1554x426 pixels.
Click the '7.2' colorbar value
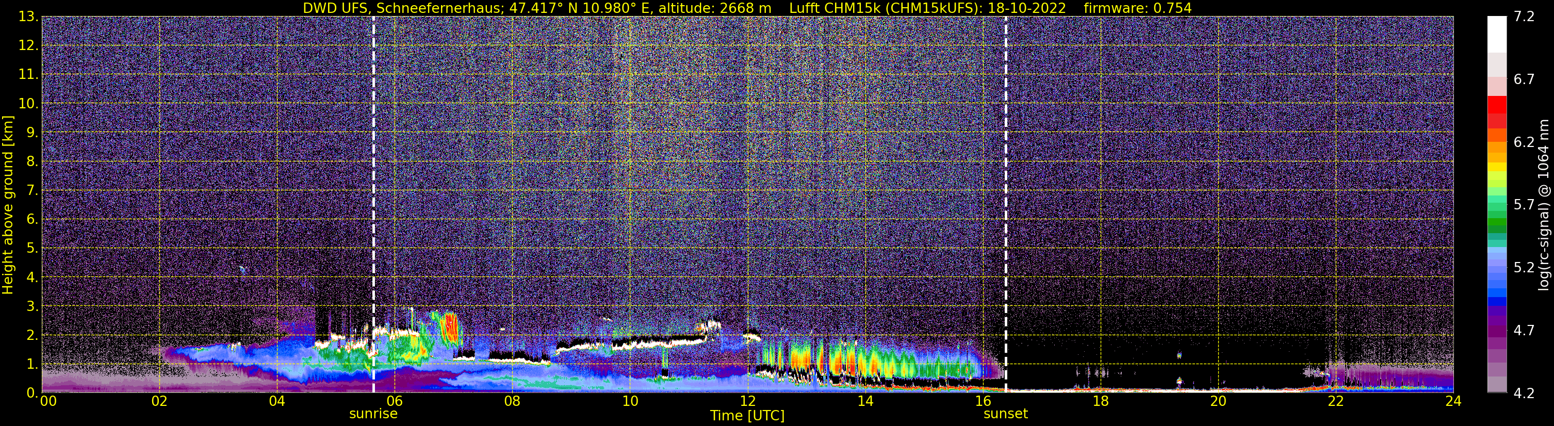(1524, 17)
